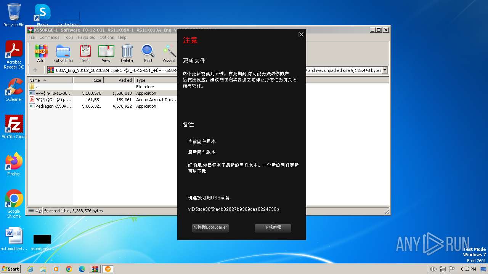Open the media player taskbar icon

pos(56,269)
